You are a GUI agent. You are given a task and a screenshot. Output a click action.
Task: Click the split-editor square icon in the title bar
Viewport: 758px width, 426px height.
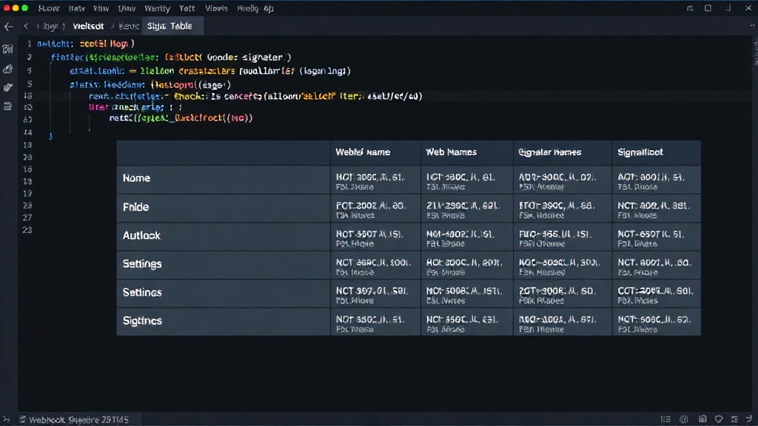point(708,8)
